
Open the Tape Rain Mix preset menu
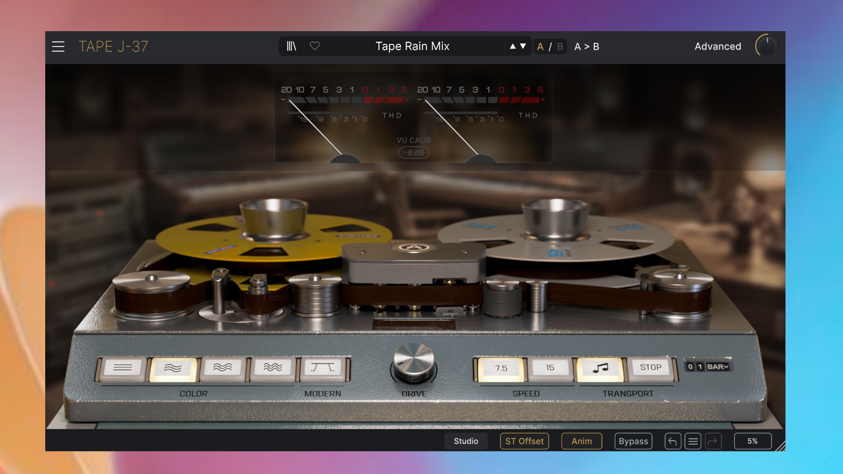(x=412, y=46)
